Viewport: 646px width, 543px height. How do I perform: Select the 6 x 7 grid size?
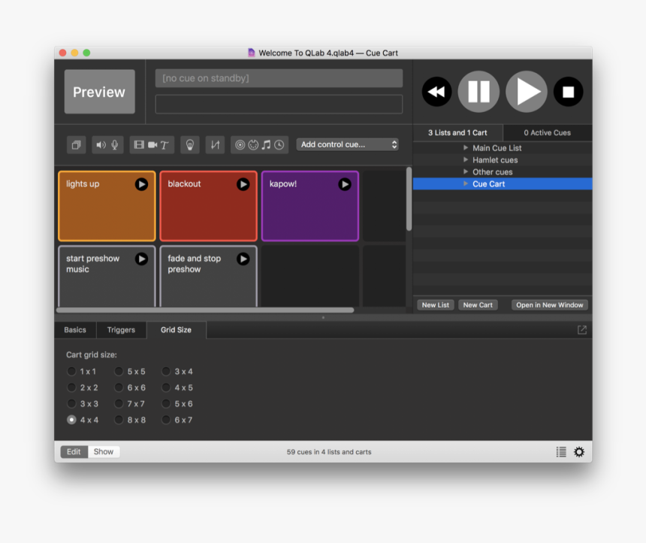click(x=166, y=420)
